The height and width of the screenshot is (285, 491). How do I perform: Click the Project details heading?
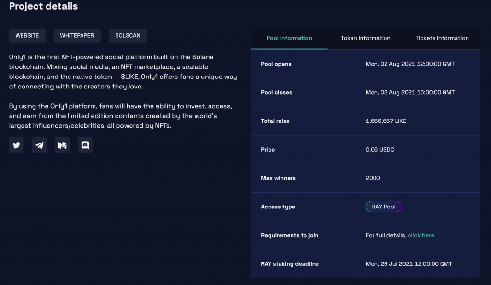(43, 6)
